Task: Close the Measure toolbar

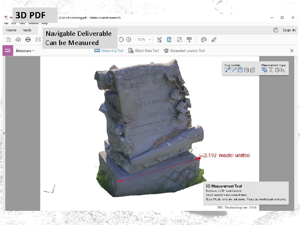Action: [292, 50]
